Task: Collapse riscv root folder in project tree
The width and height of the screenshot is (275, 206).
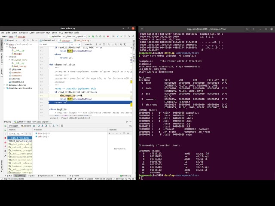Action: point(5,44)
